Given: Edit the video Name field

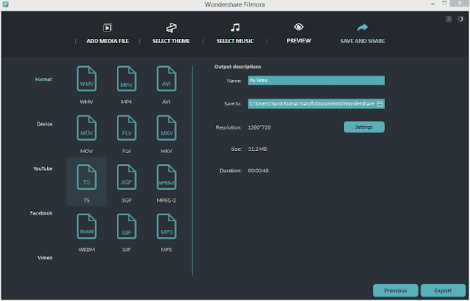Looking at the screenshot, I should [317, 81].
